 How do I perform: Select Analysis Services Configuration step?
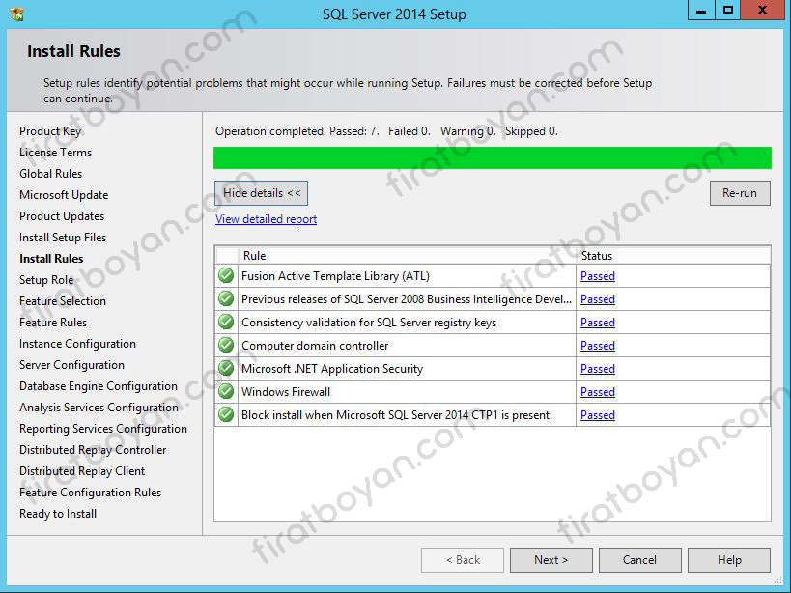(99, 408)
